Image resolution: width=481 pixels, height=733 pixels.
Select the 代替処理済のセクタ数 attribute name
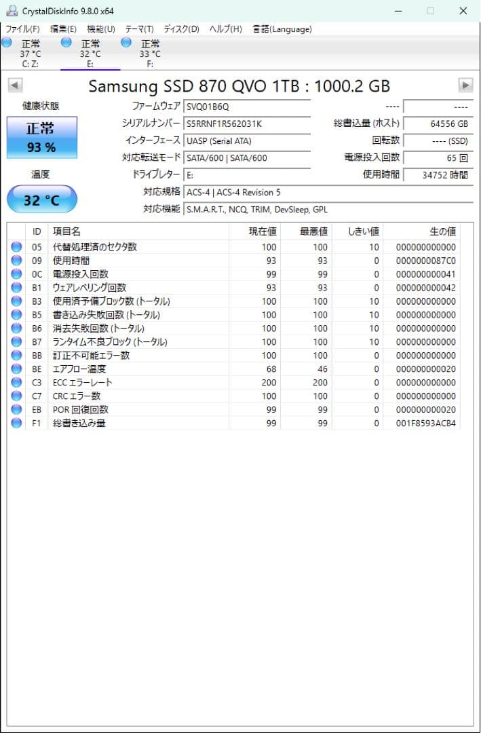pyautogui.click(x=95, y=247)
